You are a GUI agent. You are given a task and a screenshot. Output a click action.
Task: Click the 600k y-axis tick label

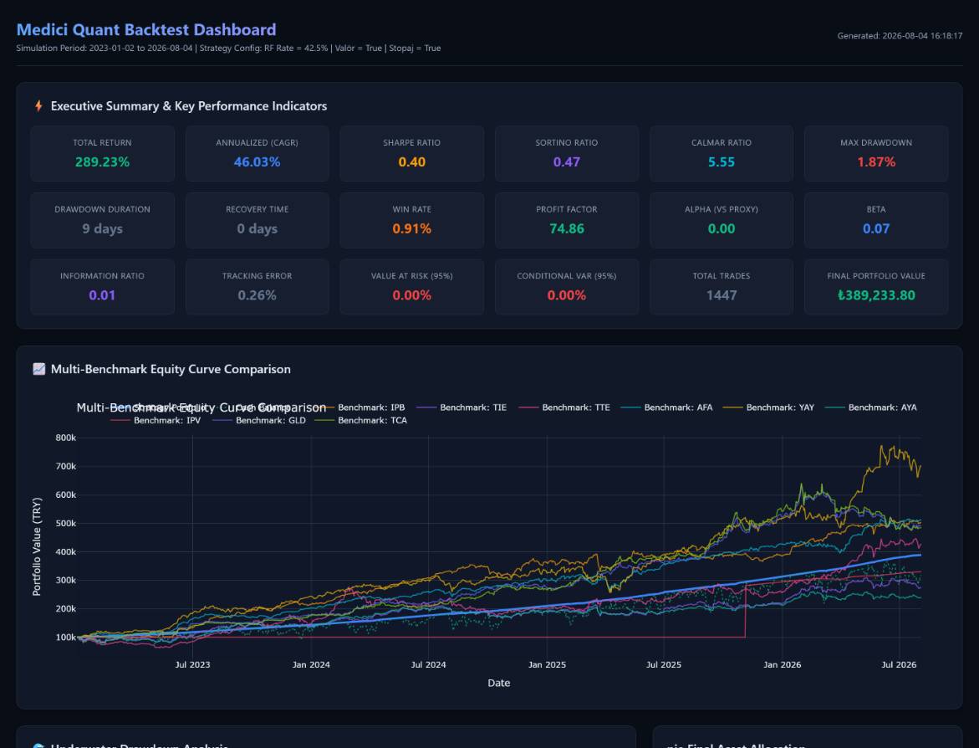click(65, 495)
